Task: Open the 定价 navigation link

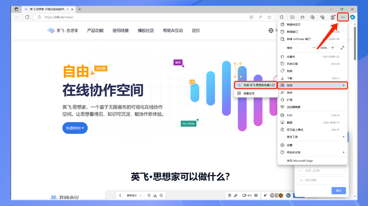Action: tap(196, 31)
